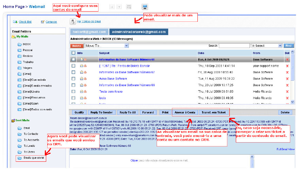
Task: Switch to the heliortf@gmail.com tab
Action: coord(88,32)
